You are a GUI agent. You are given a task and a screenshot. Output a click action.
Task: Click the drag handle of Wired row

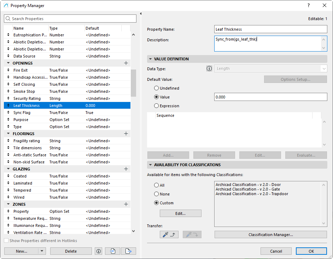[x=8, y=197]
